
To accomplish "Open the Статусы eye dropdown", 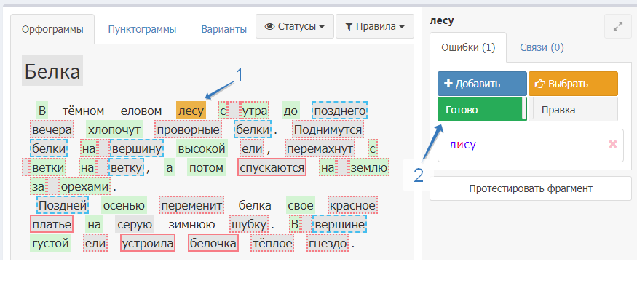I will point(294,27).
